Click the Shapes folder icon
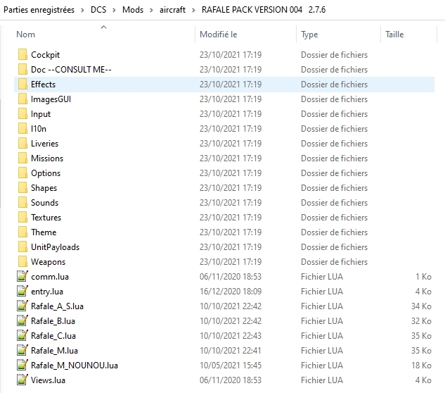This screenshot has height=393, width=445. click(22, 187)
